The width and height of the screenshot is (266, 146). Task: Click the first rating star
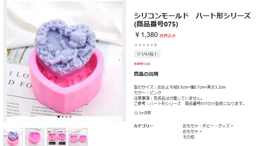[x=136, y=45]
